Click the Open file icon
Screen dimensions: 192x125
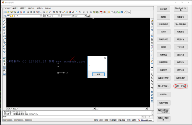point(8,12)
